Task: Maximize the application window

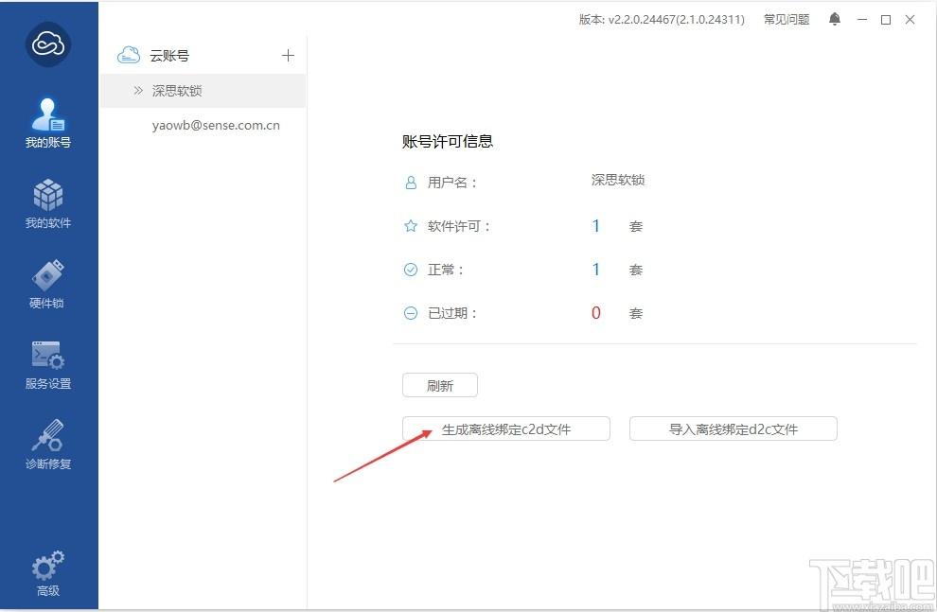Action: (886, 19)
